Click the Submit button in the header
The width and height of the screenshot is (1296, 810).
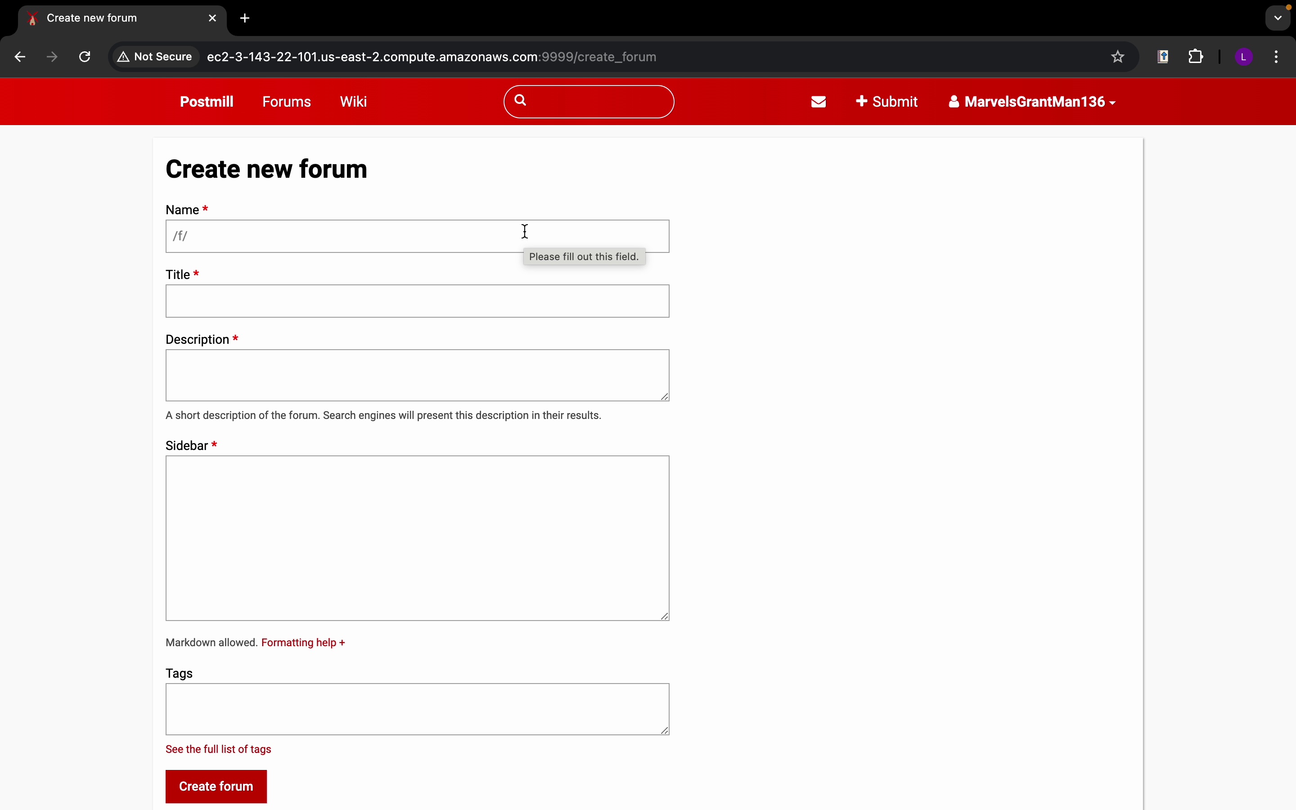pos(887,102)
